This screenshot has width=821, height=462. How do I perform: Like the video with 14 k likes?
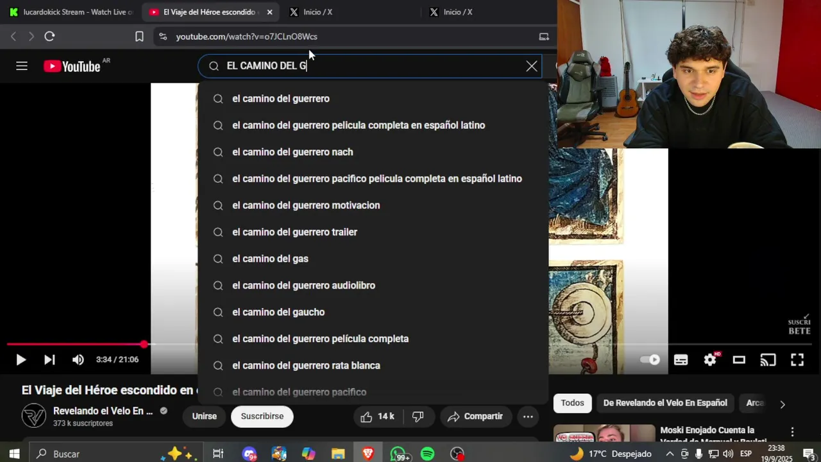coord(377,416)
